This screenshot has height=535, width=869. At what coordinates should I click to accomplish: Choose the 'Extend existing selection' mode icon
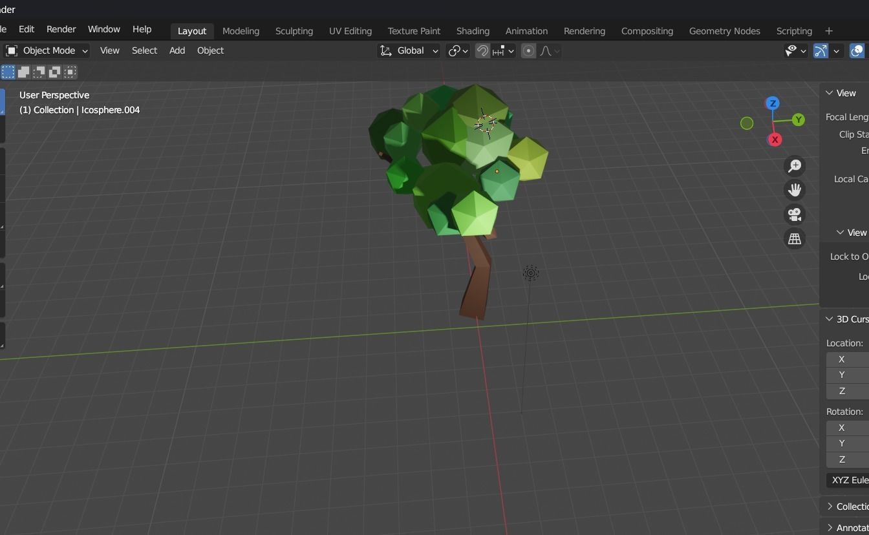click(23, 72)
